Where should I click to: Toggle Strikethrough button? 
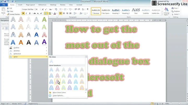[35, 13]
